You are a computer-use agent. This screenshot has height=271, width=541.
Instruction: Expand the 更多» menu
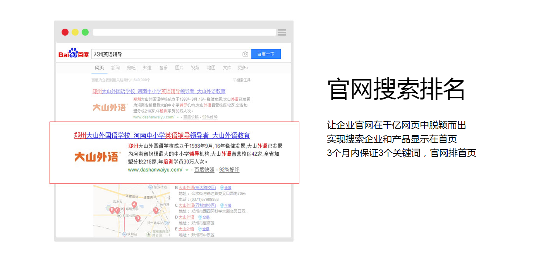(243, 68)
